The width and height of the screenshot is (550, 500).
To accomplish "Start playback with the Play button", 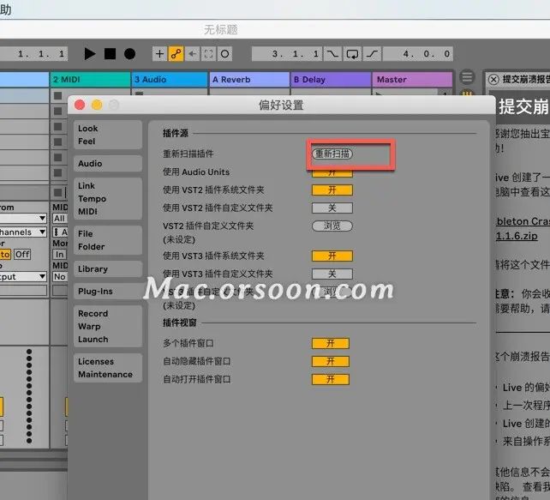I will tap(89, 54).
